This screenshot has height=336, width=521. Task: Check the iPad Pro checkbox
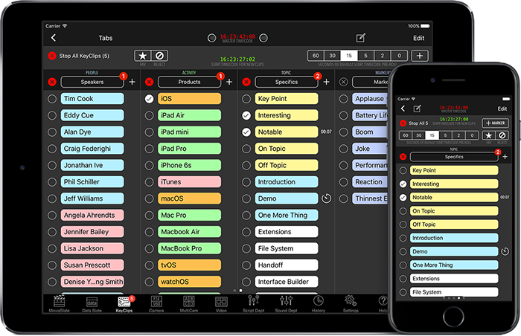(149, 149)
